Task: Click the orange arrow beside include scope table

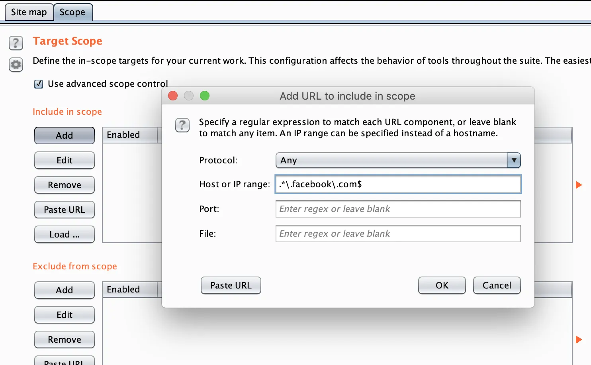Action: point(579,185)
